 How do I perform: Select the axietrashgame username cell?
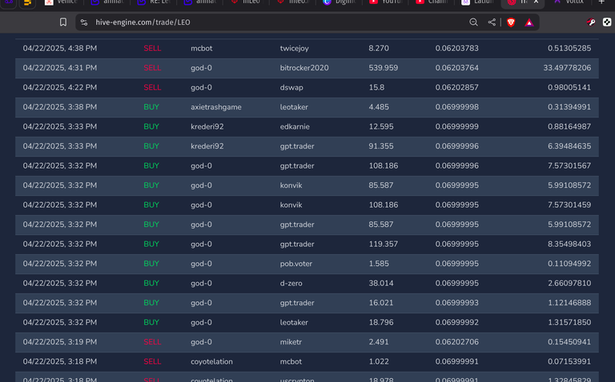(x=215, y=107)
